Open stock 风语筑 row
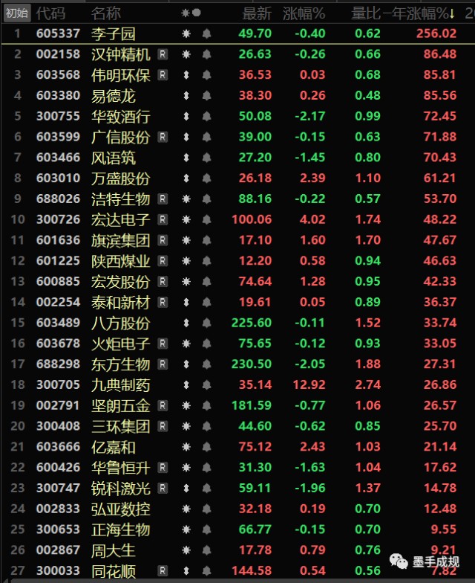 237,158
